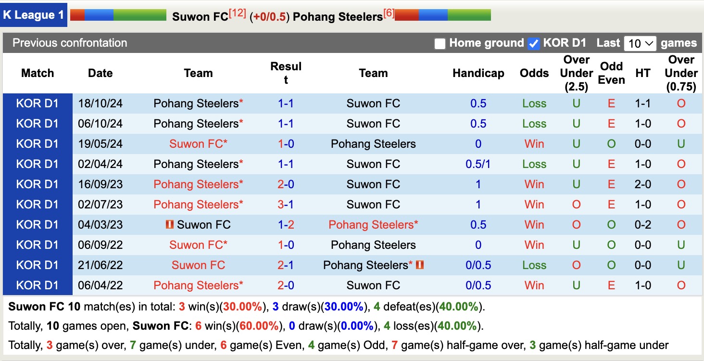Click the red card icon beside Suwon FC on 04/03/23
The height and width of the screenshot is (361, 704).
tap(169, 224)
